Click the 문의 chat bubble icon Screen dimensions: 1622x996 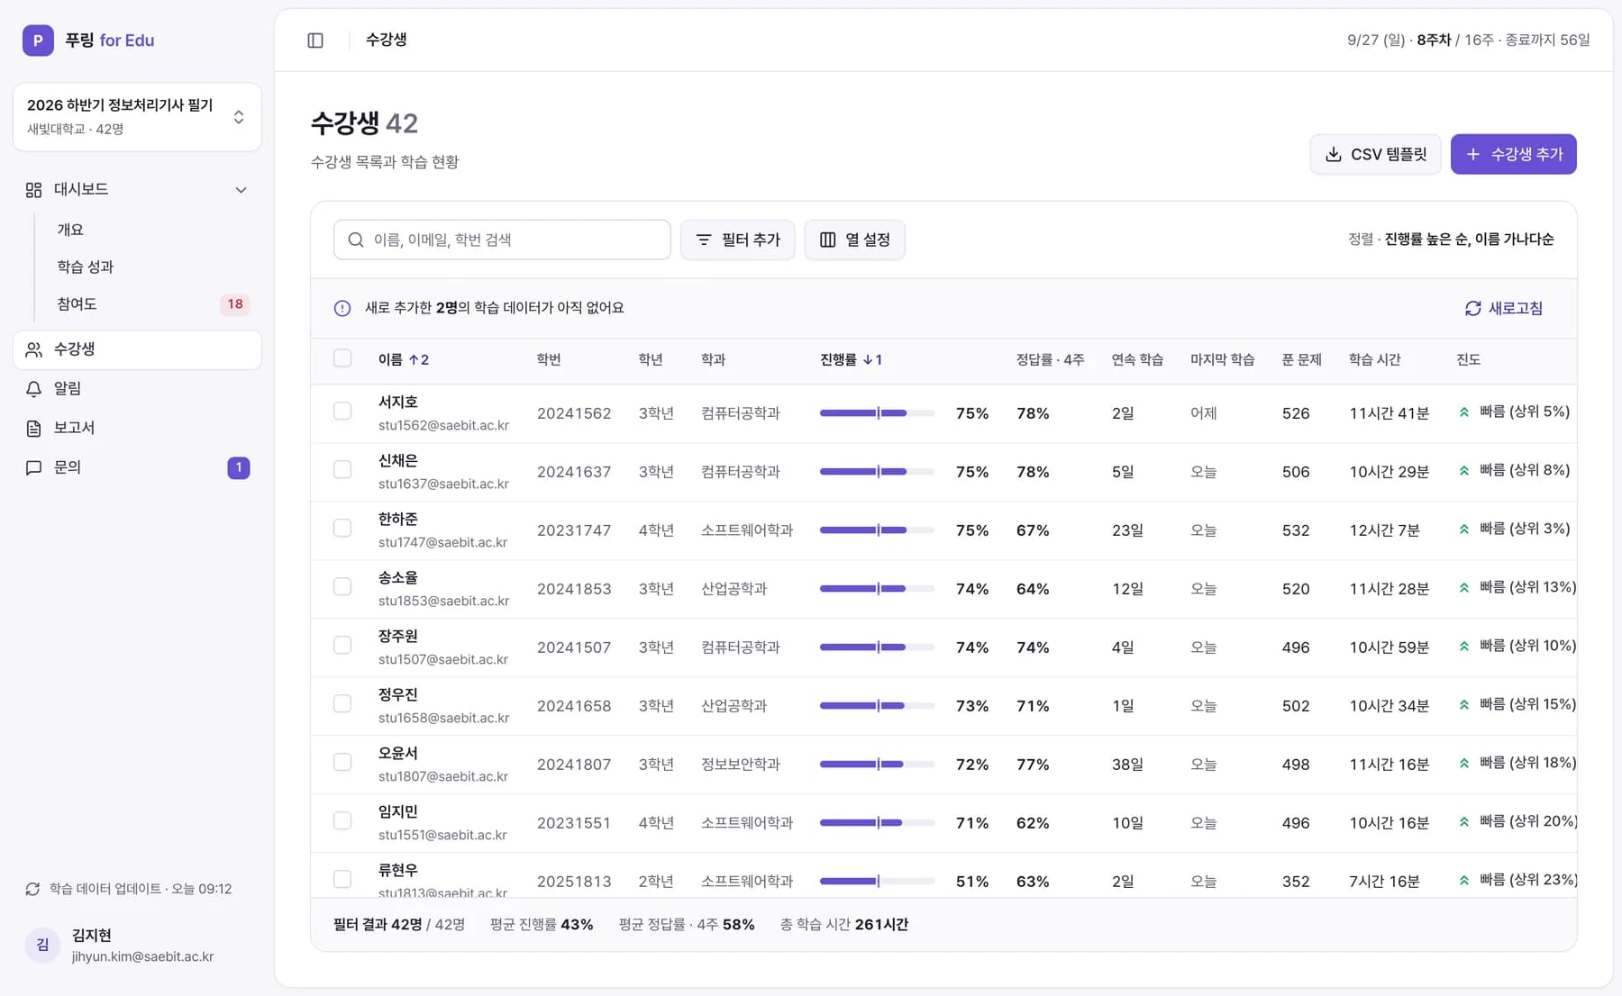(x=33, y=468)
